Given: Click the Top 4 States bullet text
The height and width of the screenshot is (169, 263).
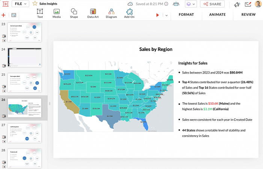Looking at the screenshot, I should tap(218, 88).
